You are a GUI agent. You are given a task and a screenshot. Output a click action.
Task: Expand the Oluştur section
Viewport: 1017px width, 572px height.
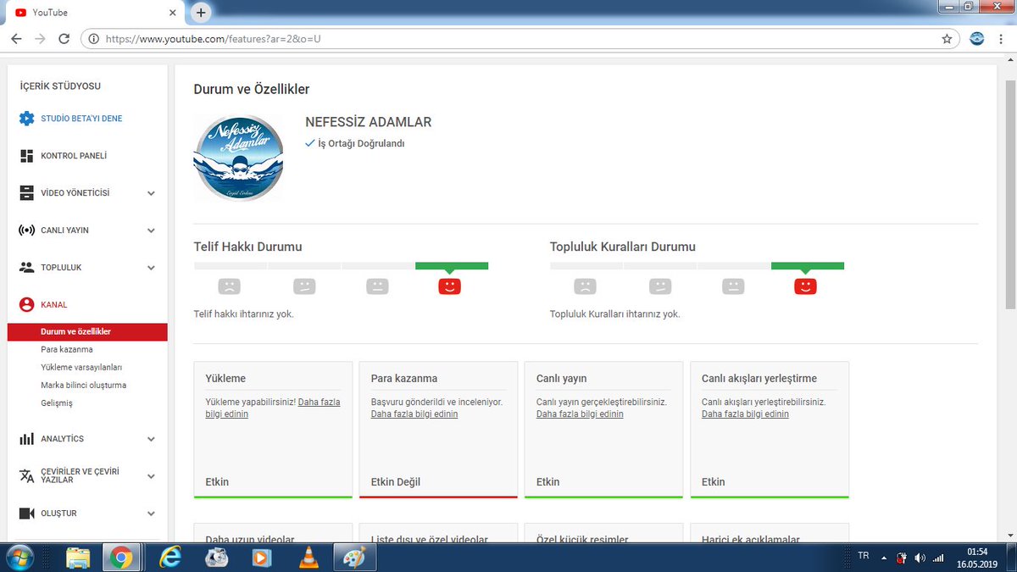coord(151,514)
